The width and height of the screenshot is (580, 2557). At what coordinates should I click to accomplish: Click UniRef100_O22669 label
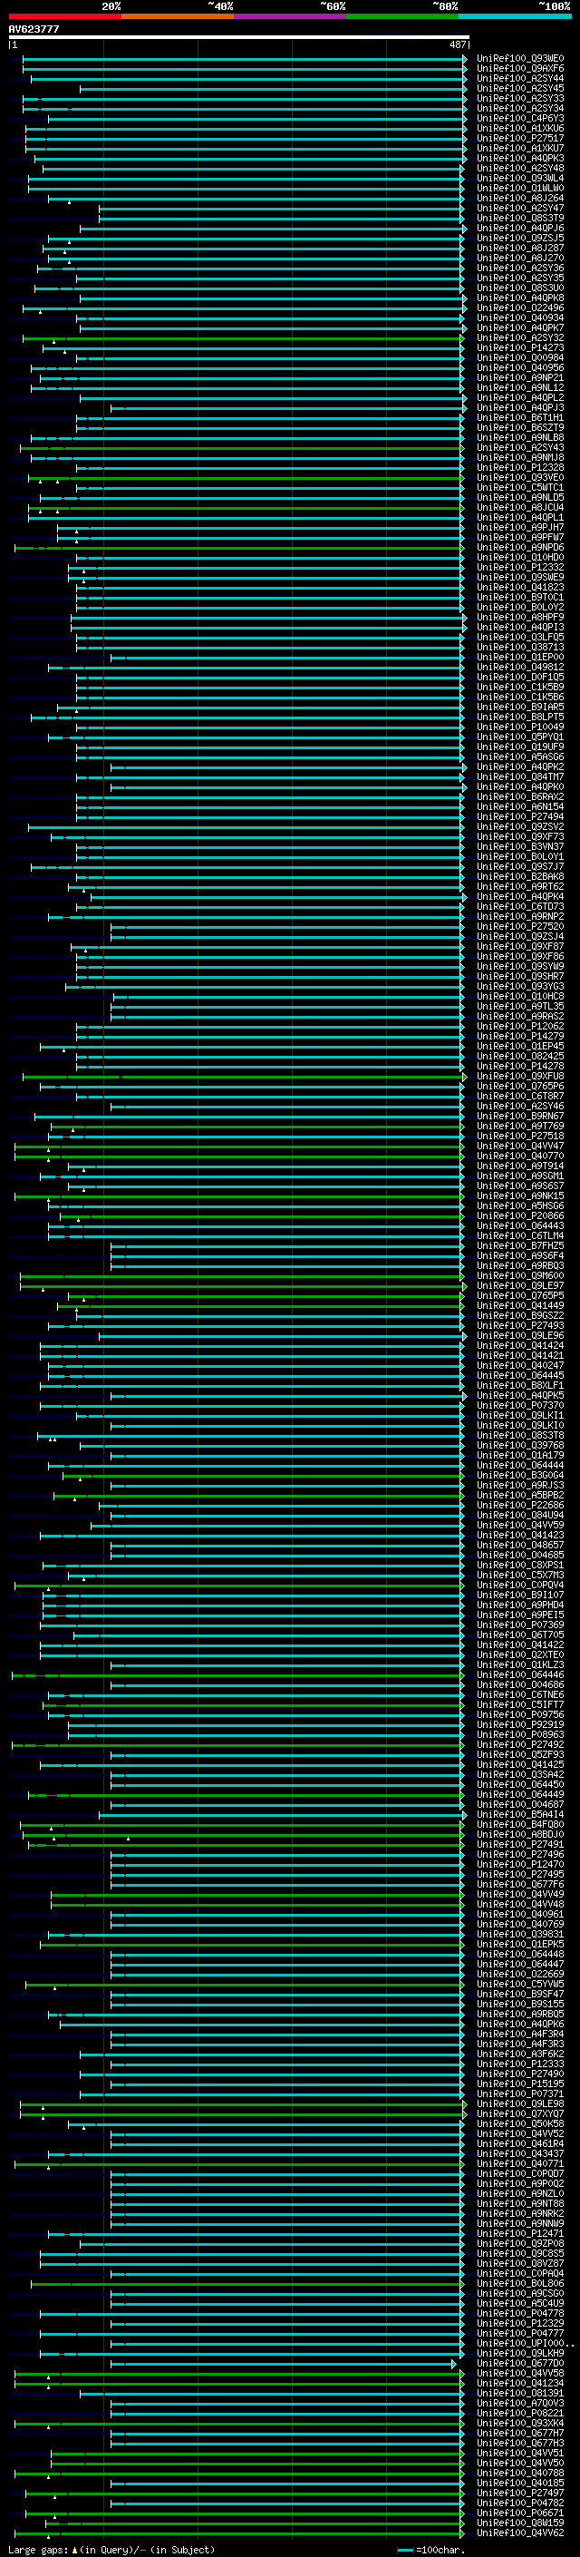click(520, 1975)
